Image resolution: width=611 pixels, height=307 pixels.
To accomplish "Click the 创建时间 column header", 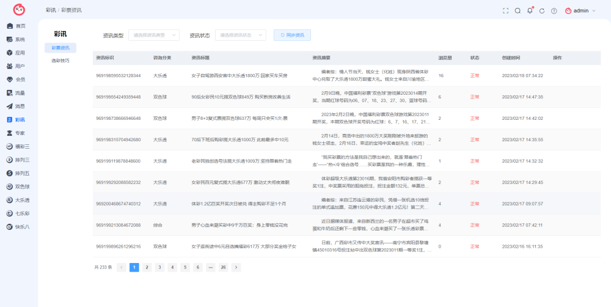I will click(x=511, y=57).
